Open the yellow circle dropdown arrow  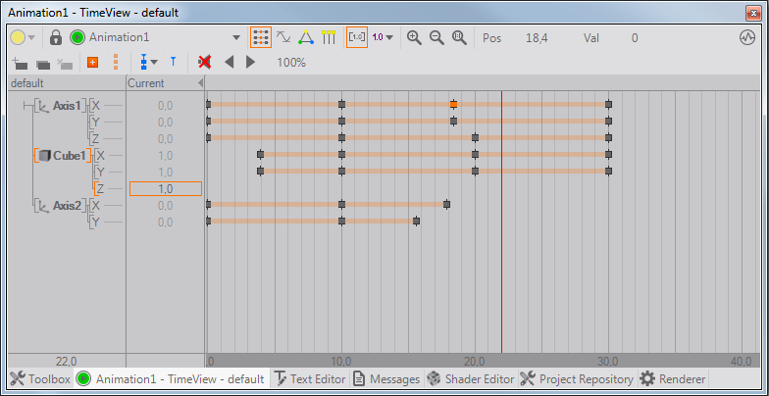pyautogui.click(x=32, y=37)
